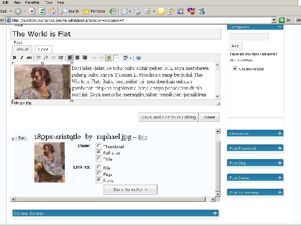
Task: Go to the Home page icon
Action: tap(52, 11)
